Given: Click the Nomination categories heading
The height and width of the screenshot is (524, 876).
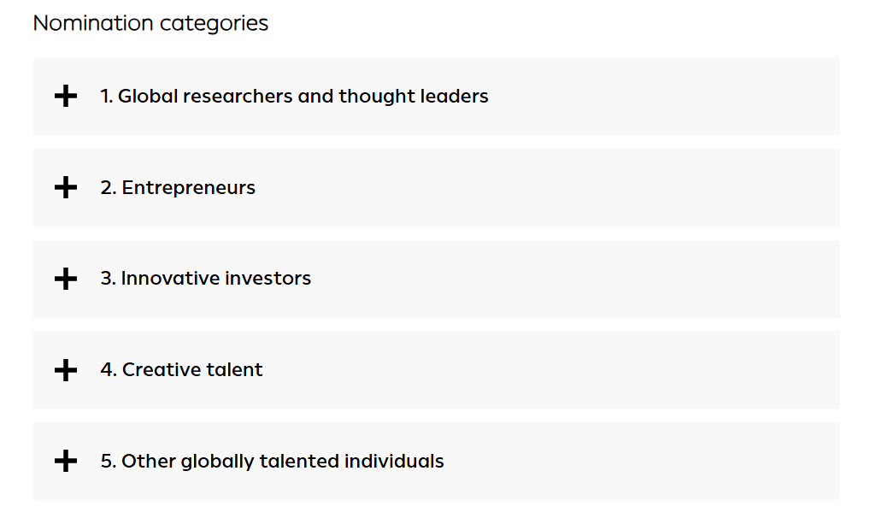Looking at the screenshot, I should (x=150, y=23).
